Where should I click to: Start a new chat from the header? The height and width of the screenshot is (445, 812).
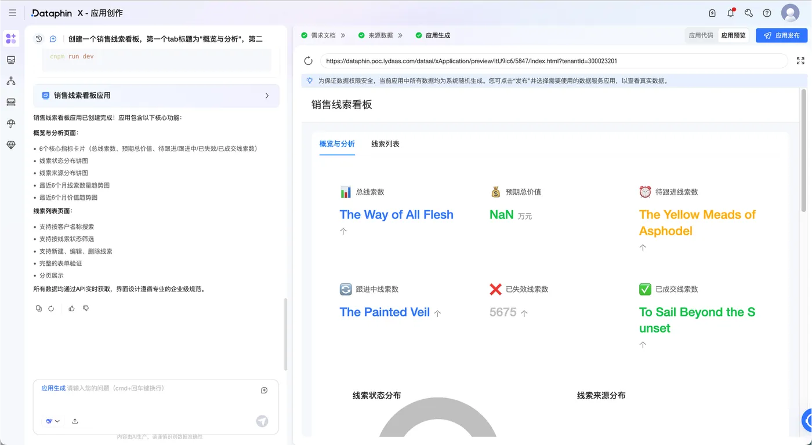point(53,39)
